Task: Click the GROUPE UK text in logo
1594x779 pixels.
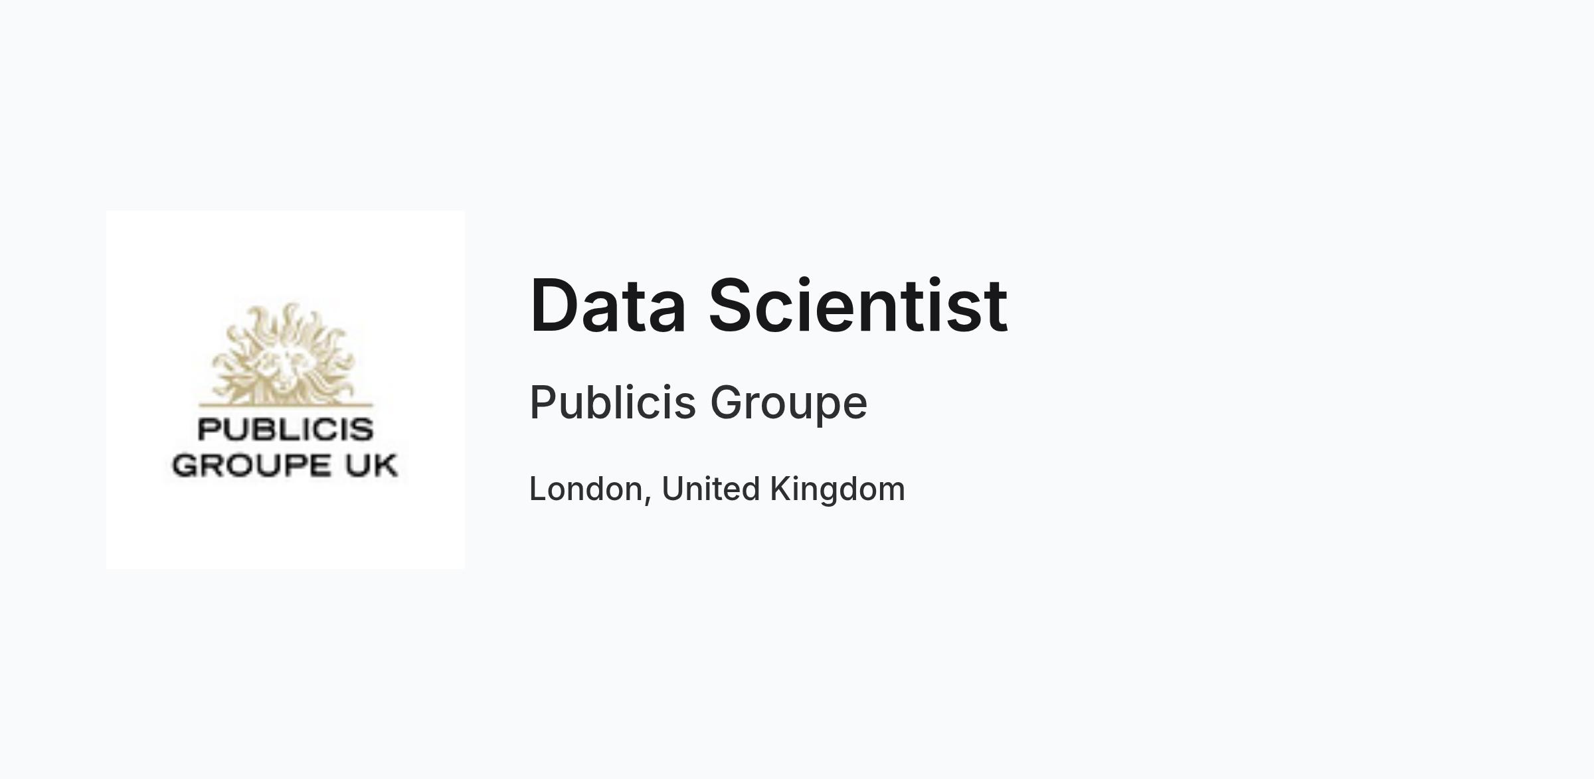Action: click(x=285, y=465)
